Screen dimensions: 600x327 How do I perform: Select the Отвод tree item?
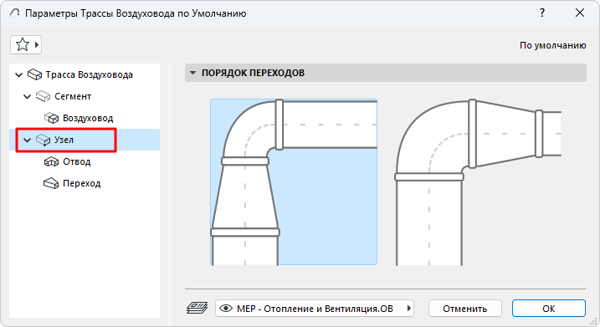(x=85, y=161)
